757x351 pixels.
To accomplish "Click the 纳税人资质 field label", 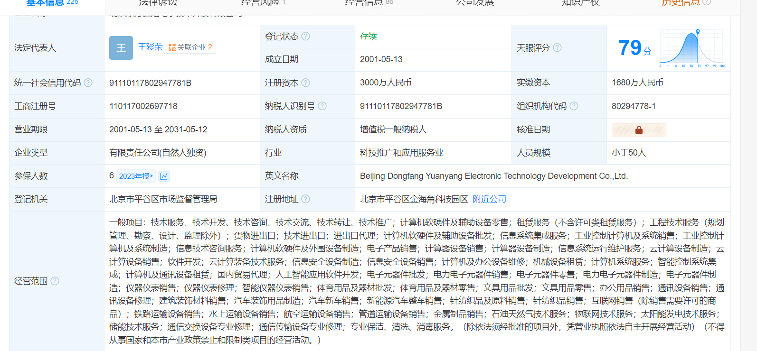I will coord(286,129).
